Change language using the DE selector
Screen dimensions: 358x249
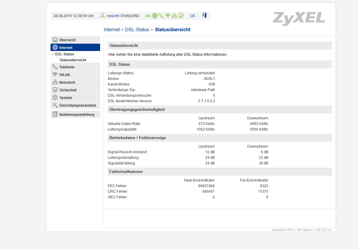pos(193,16)
